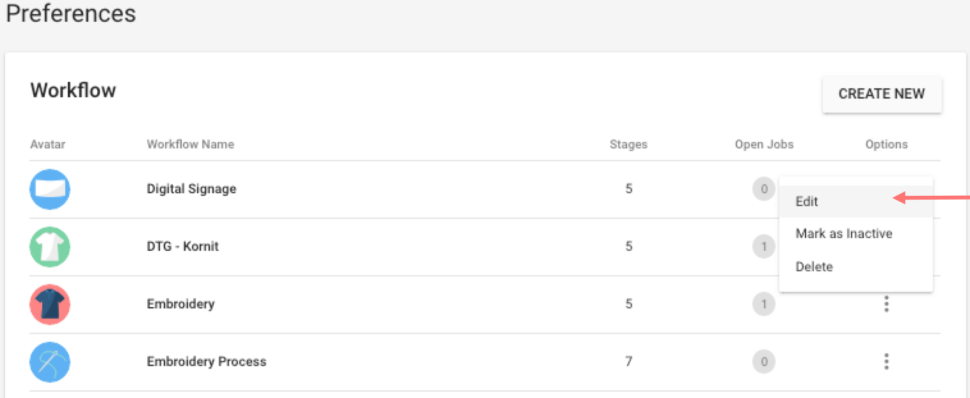Viewport: 970px width, 398px height.
Task: Click the Options column header
Action: pos(886,144)
